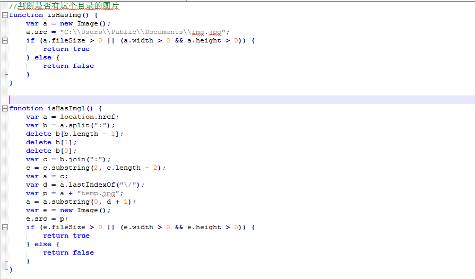
Task: Click the highlighted empty line between the functions
Action: click(x=241, y=100)
